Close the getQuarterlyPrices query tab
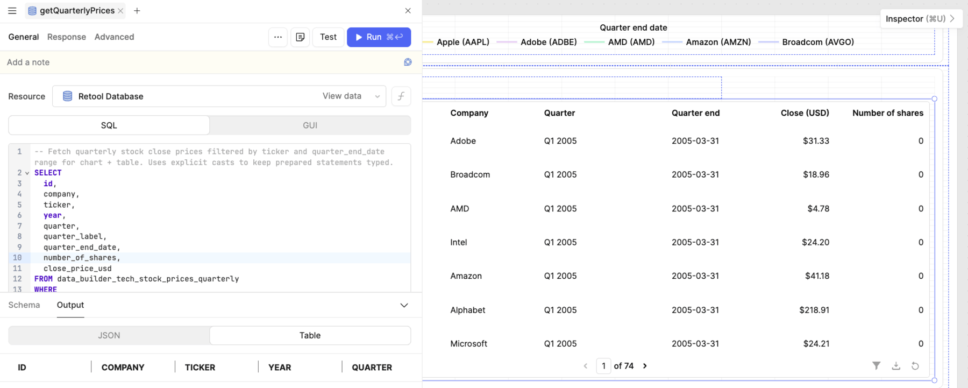The height and width of the screenshot is (388, 968). click(120, 11)
